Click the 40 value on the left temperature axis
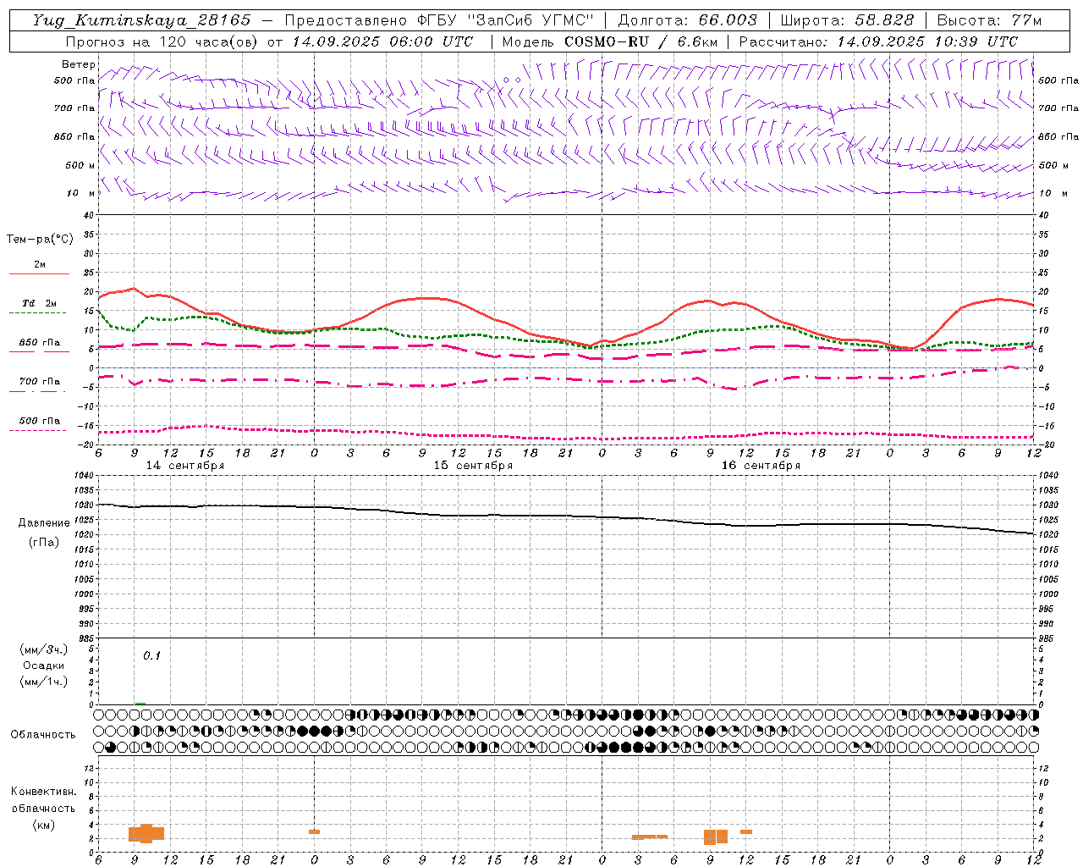 coord(88,216)
